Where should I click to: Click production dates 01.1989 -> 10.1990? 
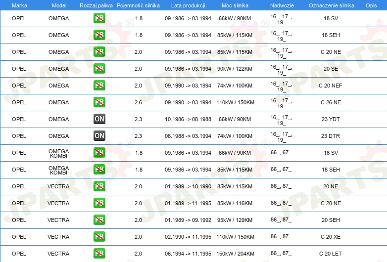pyautogui.click(x=188, y=186)
